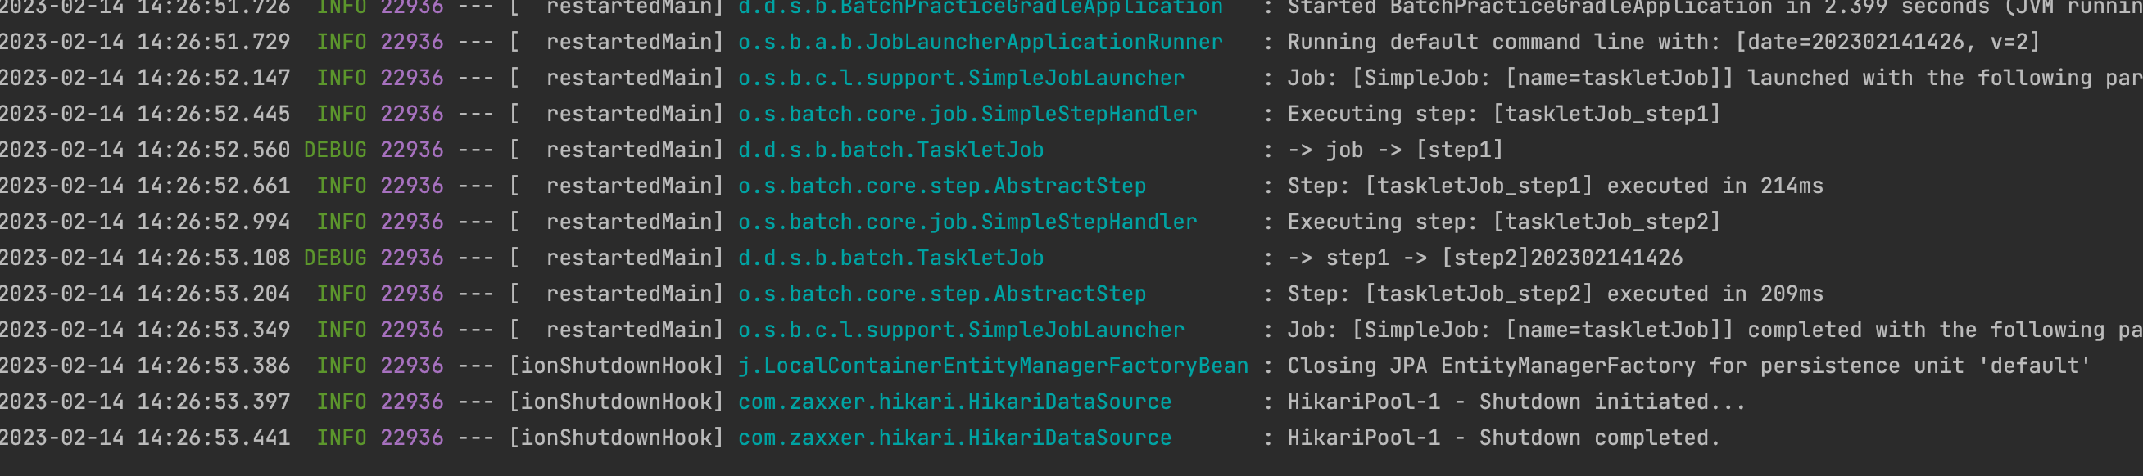Click the DEBUG label at 14:26:53.108

[334, 258]
